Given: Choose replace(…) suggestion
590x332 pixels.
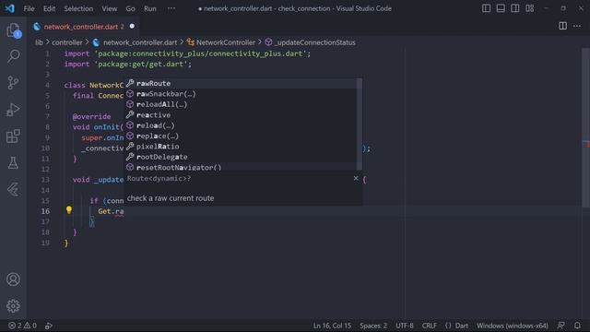Looking at the screenshot, I should 241,136.
